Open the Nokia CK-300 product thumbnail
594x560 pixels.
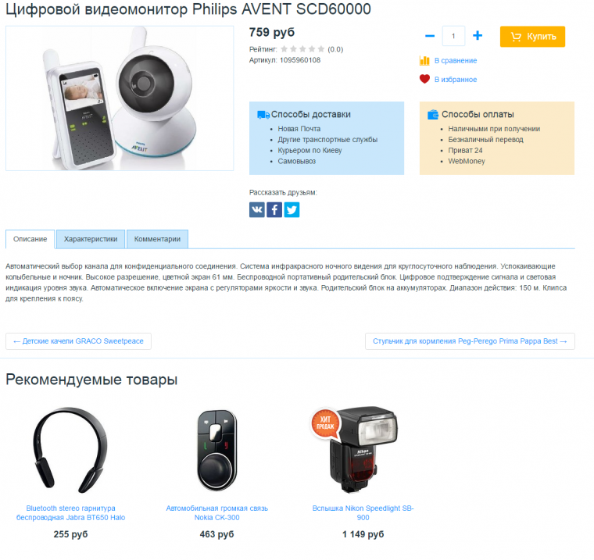(217, 450)
